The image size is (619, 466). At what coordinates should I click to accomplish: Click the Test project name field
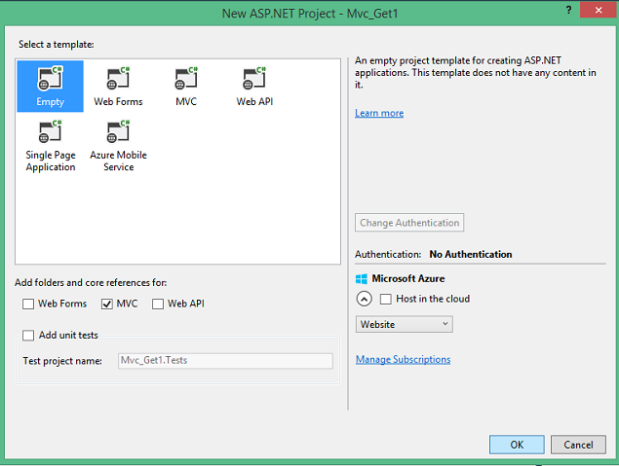point(225,360)
